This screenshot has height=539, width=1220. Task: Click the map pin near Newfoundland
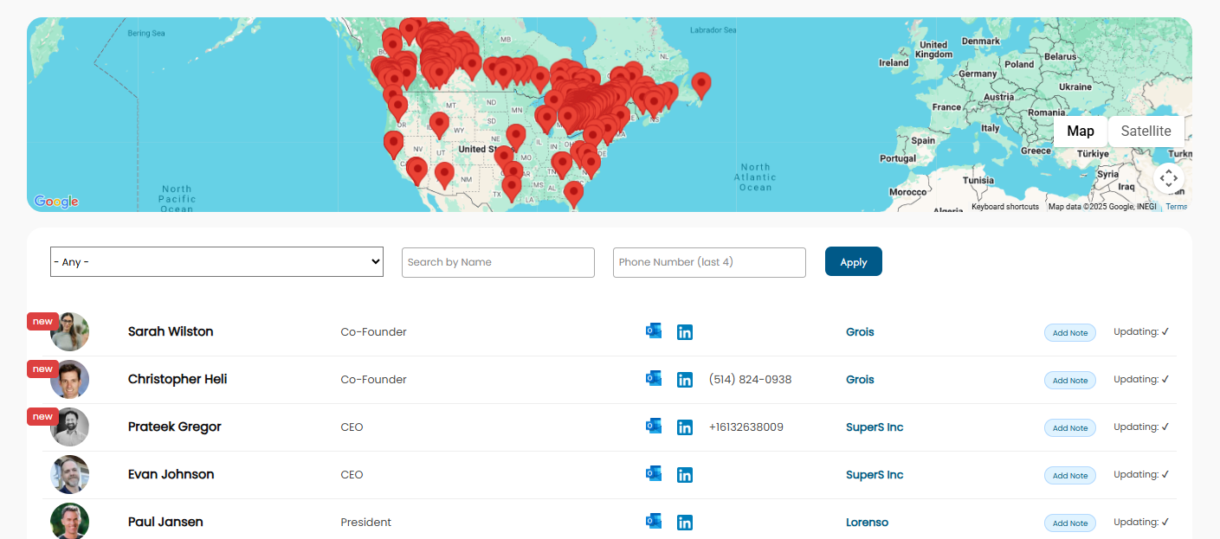click(x=701, y=84)
